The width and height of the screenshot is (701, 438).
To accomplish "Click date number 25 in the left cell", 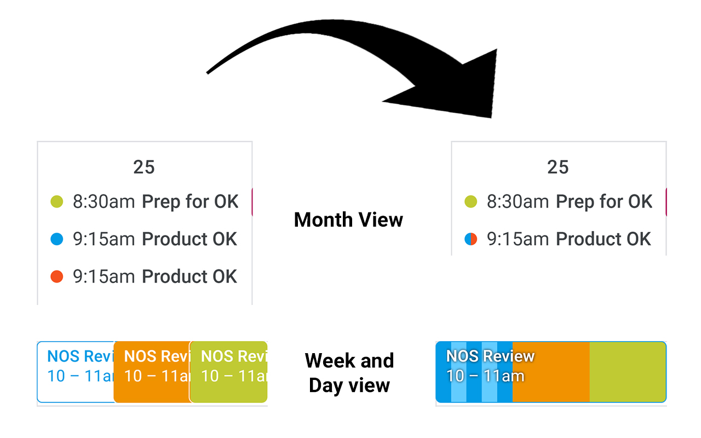I will pyautogui.click(x=144, y=167).
